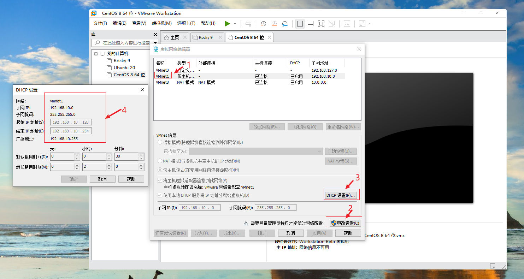
Task: Take a snapshot using the clock-plus icon
Action: click(263, 24)
